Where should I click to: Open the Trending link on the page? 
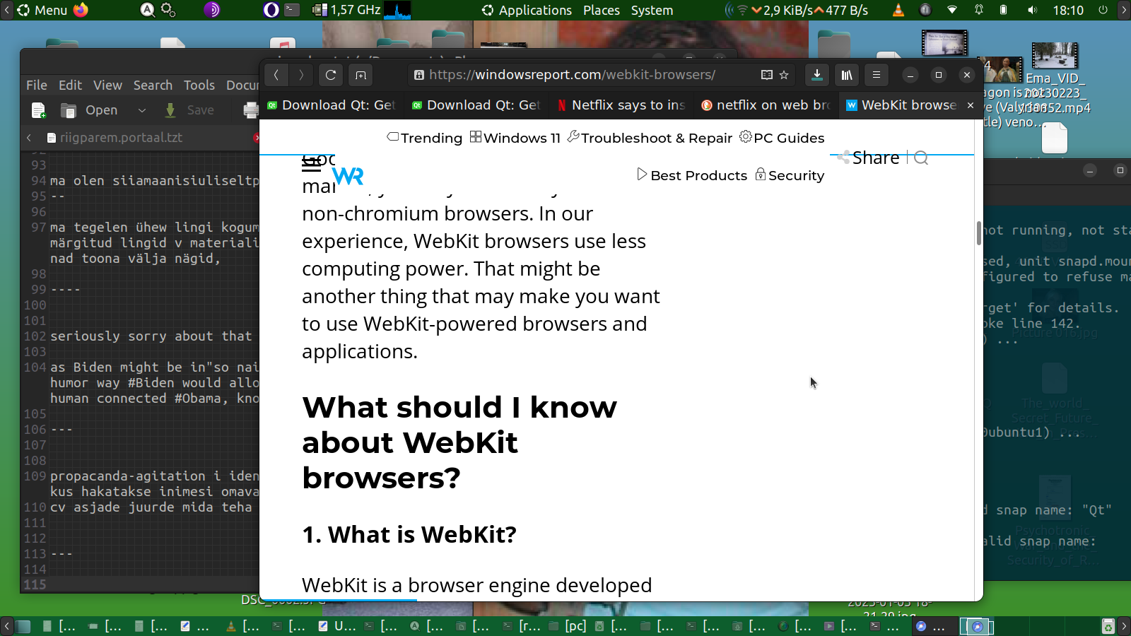425,138
